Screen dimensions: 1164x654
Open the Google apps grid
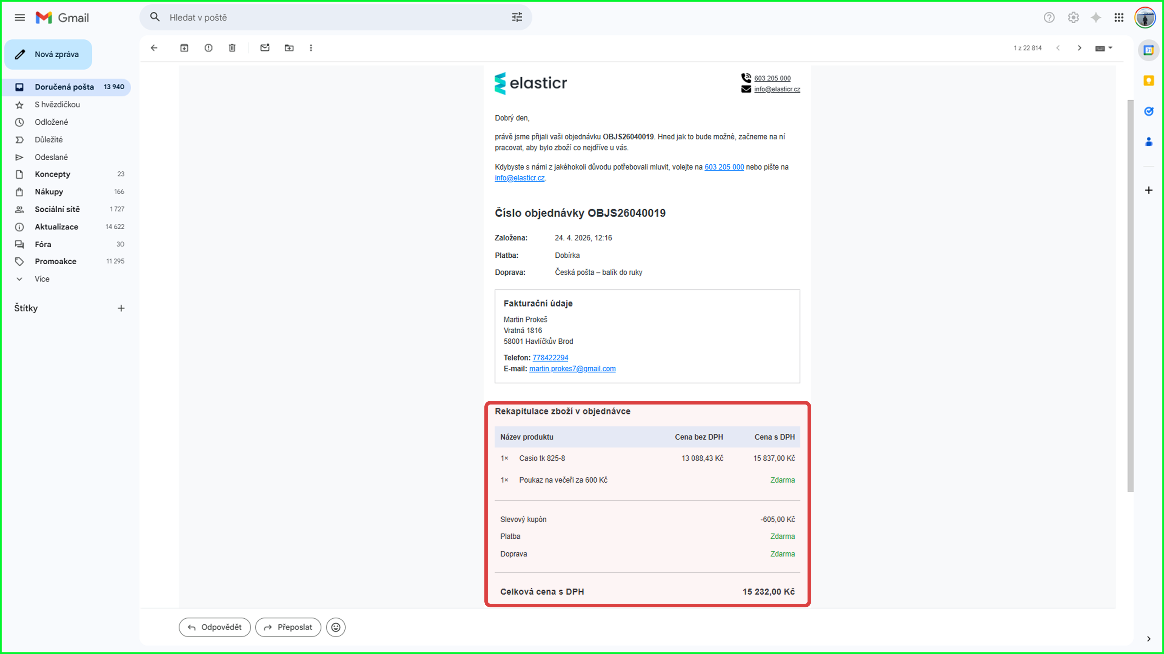click(1119, 18)
